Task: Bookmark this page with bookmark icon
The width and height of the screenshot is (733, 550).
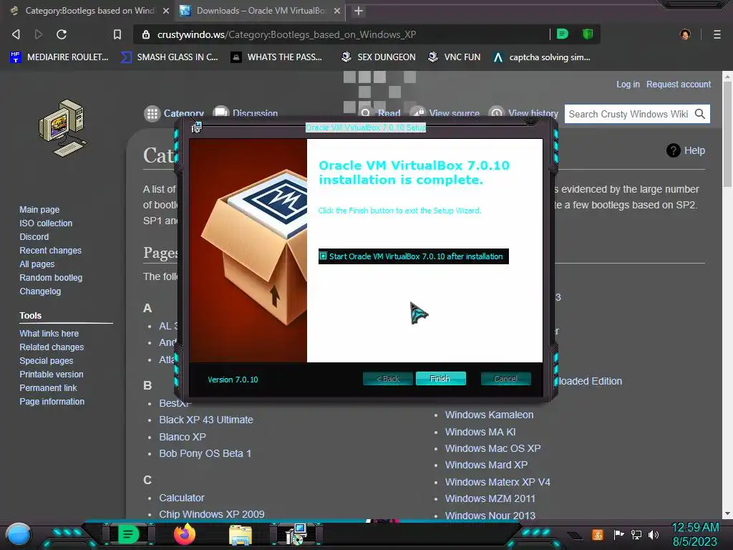Action: (117, 34)
